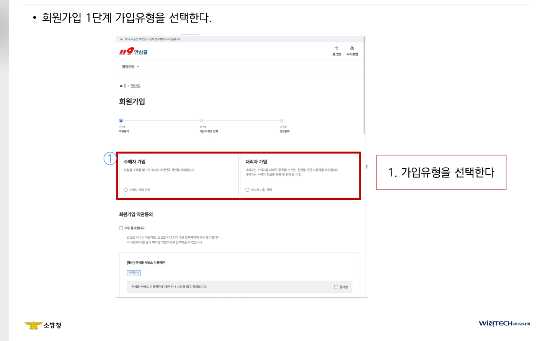Image resolution: width=548 pixels, height=341 pixels.
Task: Open the 사이트맵 sitemap icon
Action: click(x=352, y=48)
